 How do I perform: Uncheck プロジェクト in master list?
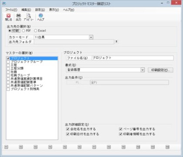8,58
